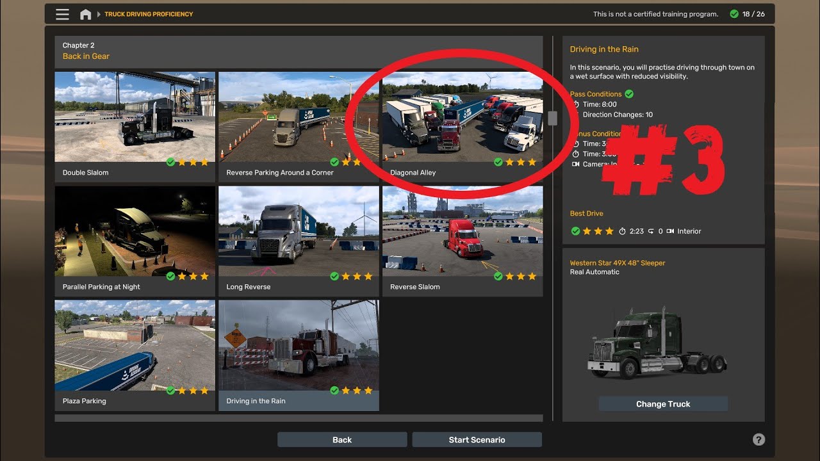Click the Diagonal Alley completion checkmark
The width and height of the screenshot is (820, 461).
coord(498,162)
